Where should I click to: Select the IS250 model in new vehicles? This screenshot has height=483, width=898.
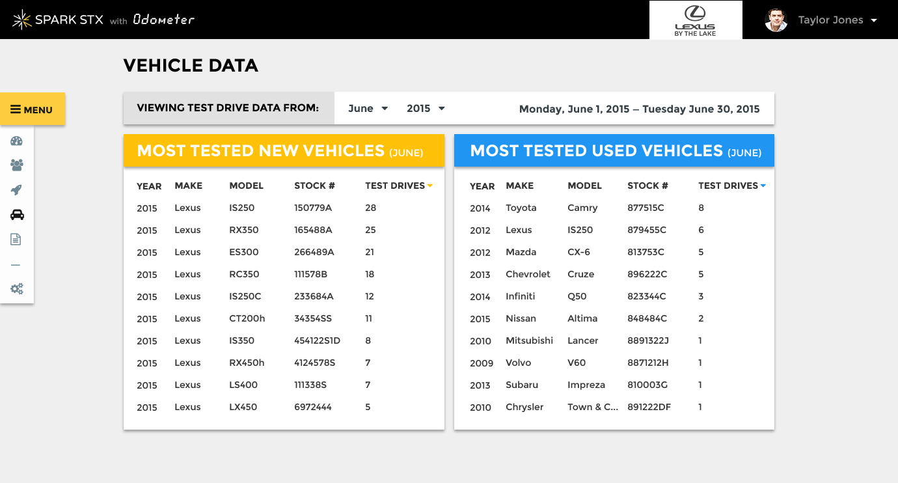click(242, 208)
